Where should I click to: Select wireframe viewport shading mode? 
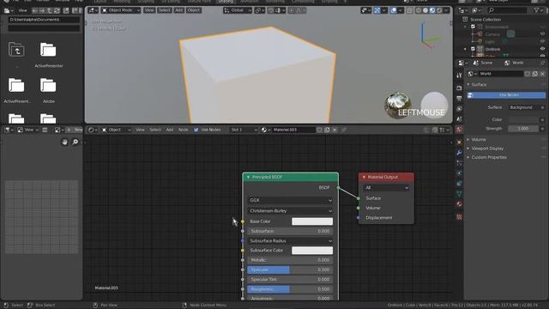[419, 10]
